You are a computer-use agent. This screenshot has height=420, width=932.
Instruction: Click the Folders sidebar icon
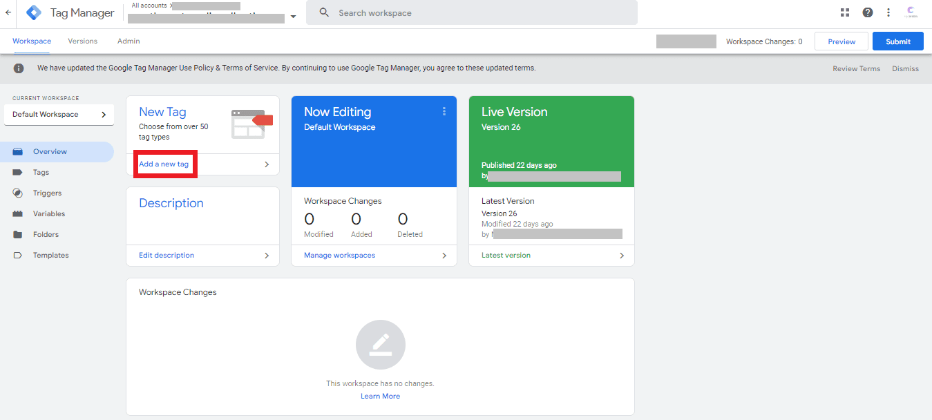[x=18, y=234]
